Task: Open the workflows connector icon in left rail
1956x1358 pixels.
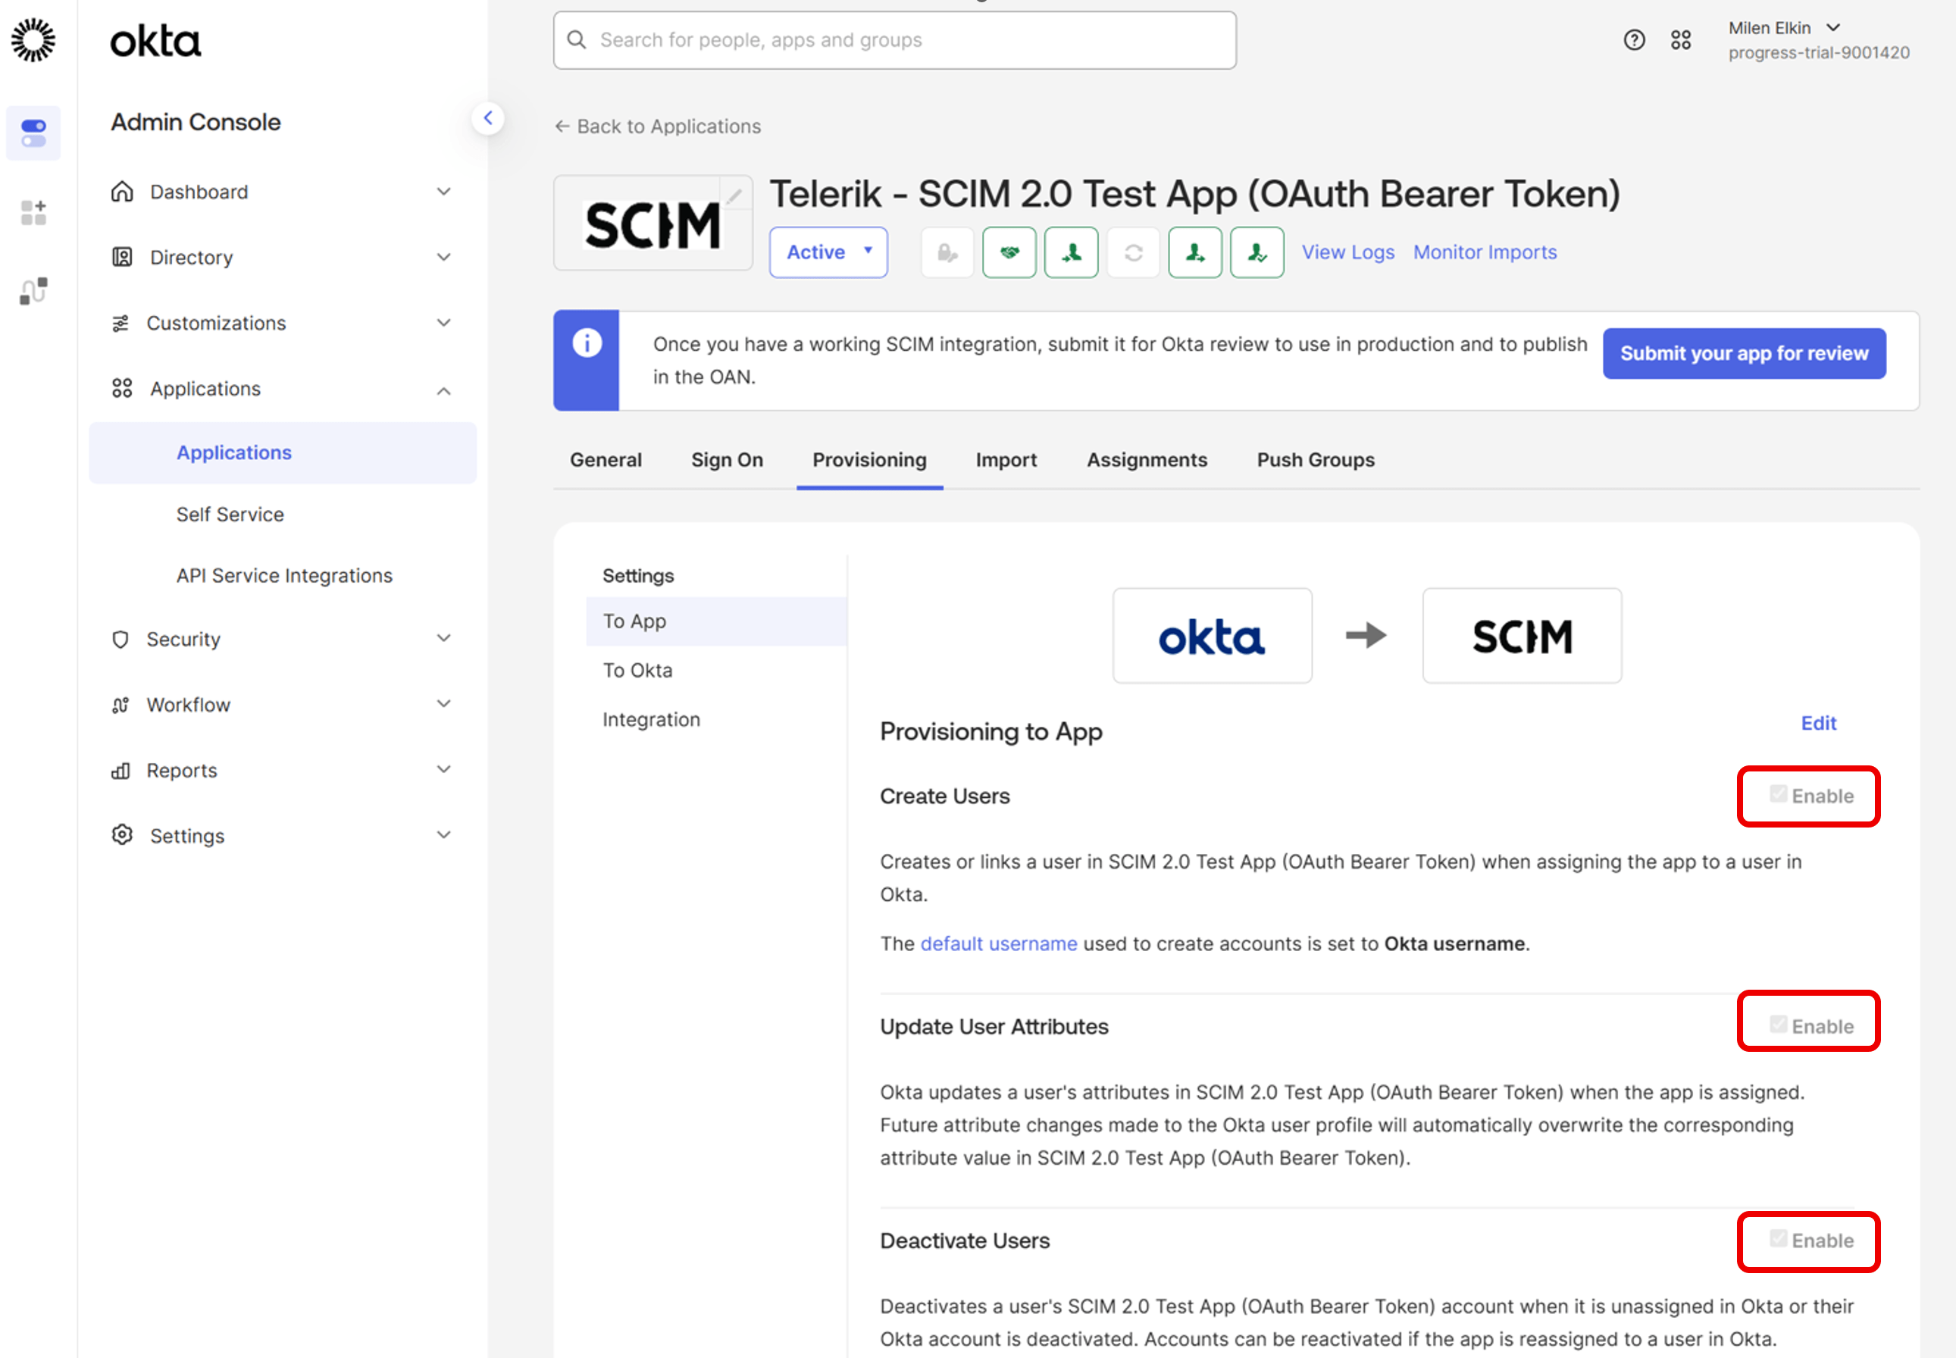Action: [33, 291]
